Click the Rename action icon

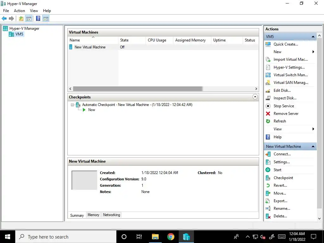[268, 209]
